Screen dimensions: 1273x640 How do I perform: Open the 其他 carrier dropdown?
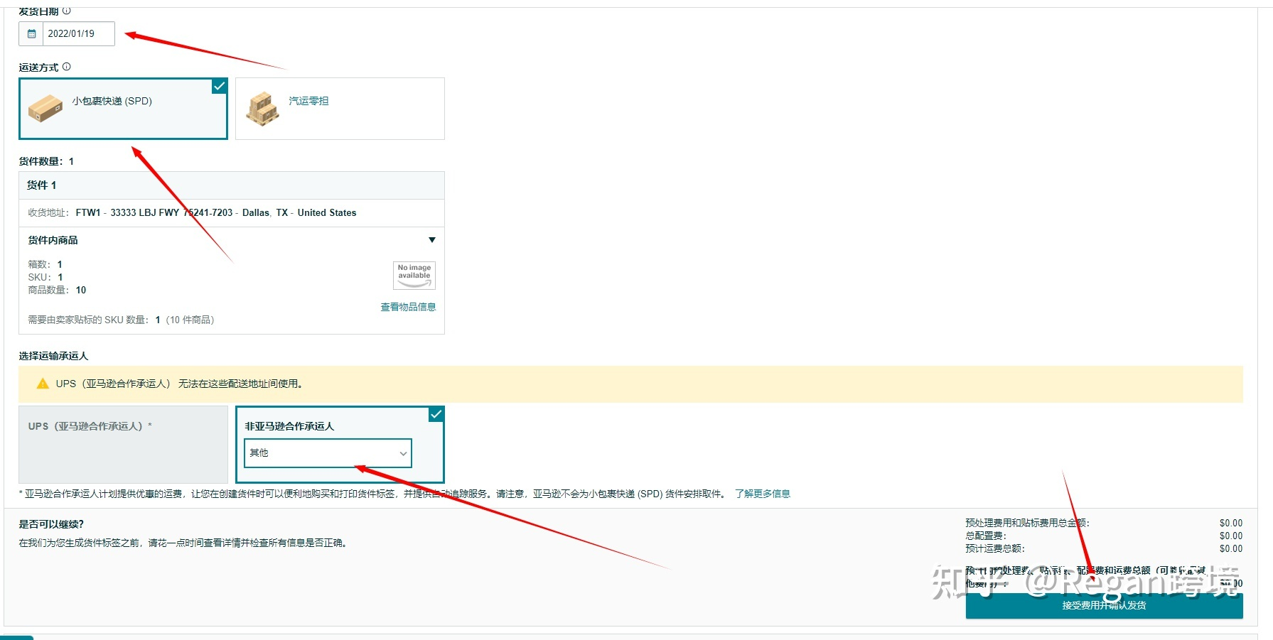click(x=328, y=453)
